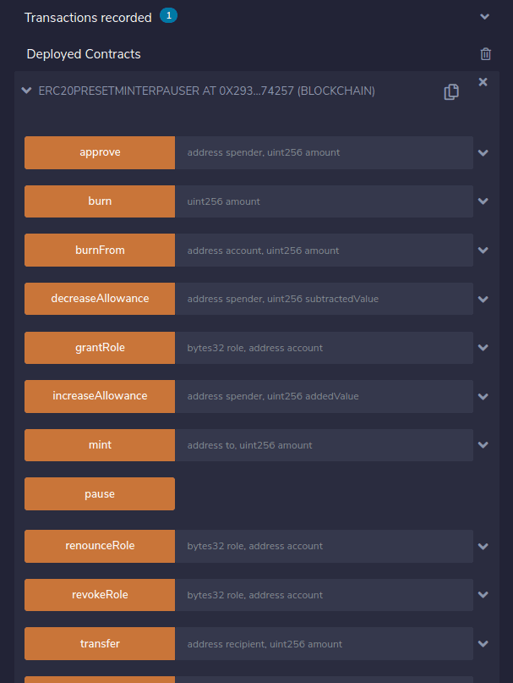This screenshot has height=683, width=513.
Task: Delete all deployed contracts with trash icon
Action: (x=485, y=54)
